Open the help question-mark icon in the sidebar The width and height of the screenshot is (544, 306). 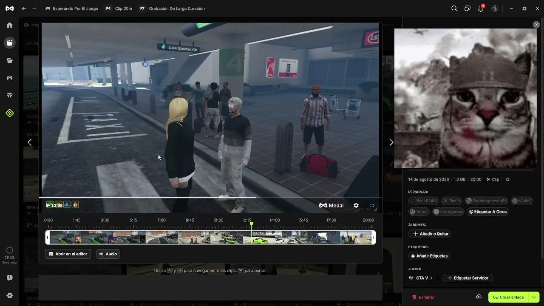pyautogui.click(x=10, y=278)
